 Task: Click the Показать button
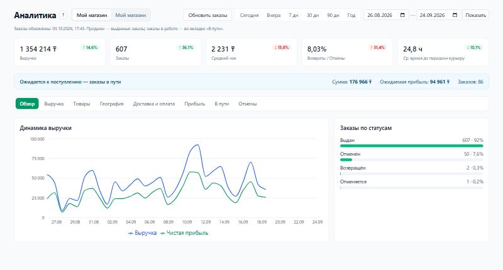(475, 15)
